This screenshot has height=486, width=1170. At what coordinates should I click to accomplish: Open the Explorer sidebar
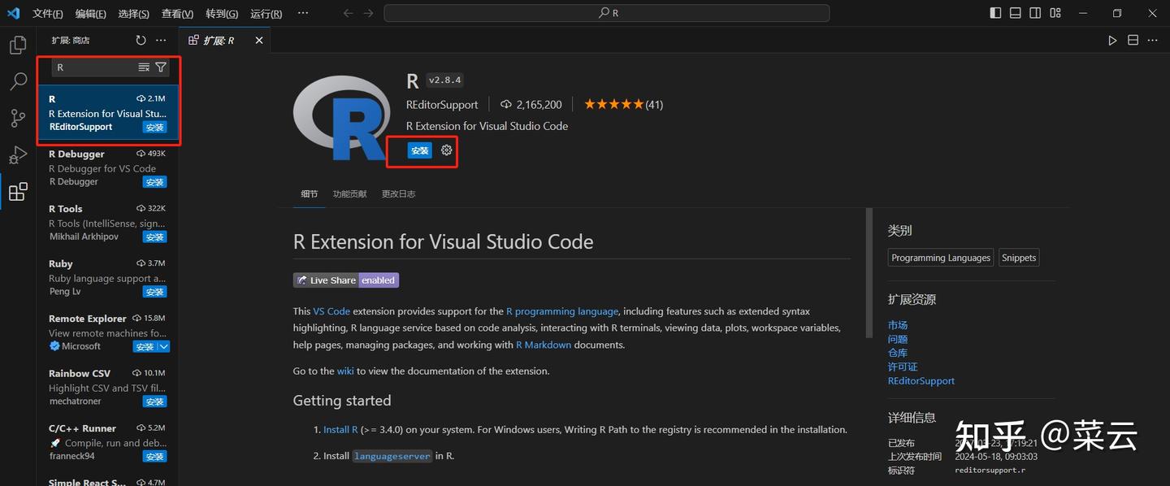point(17,45)
